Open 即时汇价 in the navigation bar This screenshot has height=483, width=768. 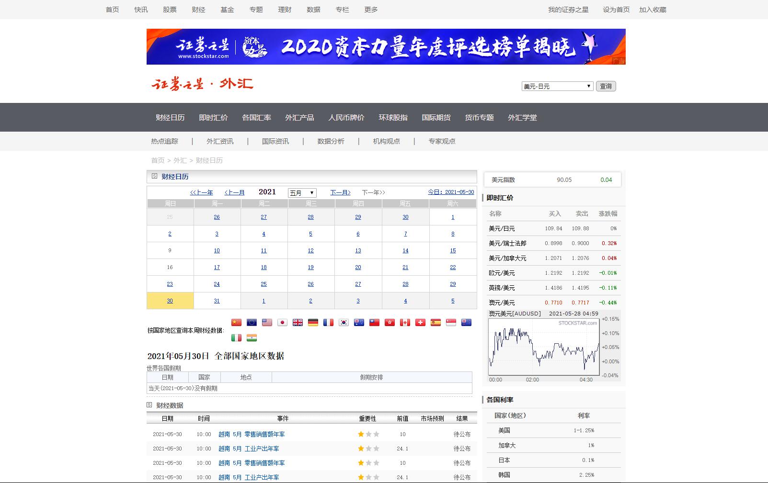(x=213, y=118)
